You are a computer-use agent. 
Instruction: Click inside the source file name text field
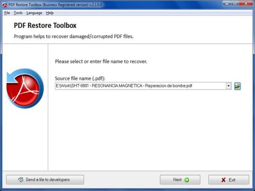pos(140,86)
